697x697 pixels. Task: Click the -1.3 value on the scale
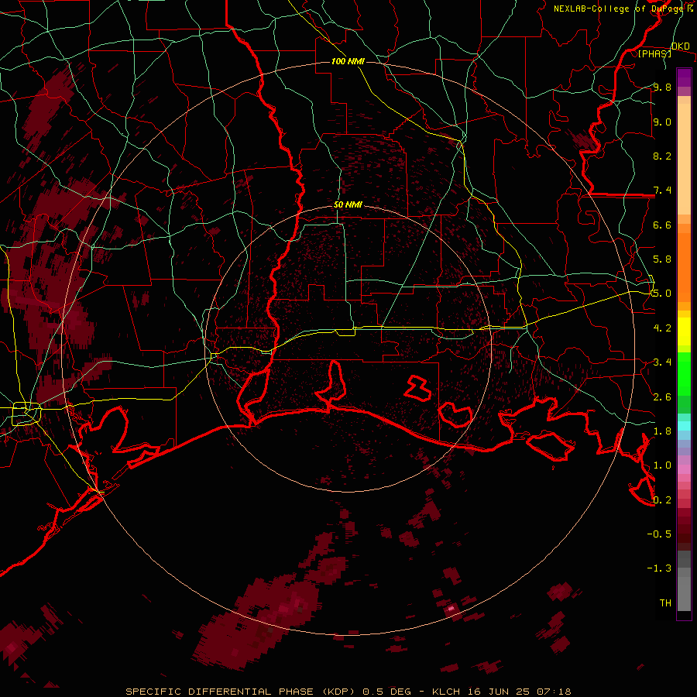coord(659,568)
